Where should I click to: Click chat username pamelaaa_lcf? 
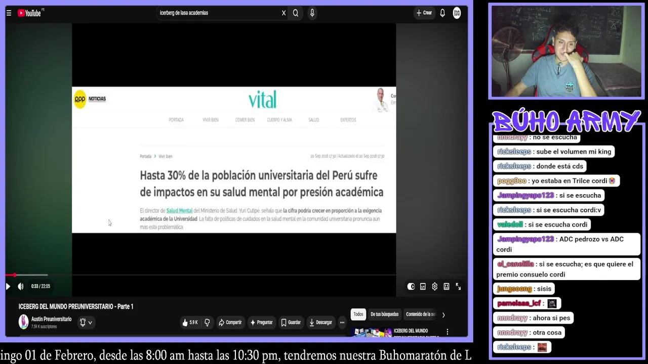click(519, 303)
